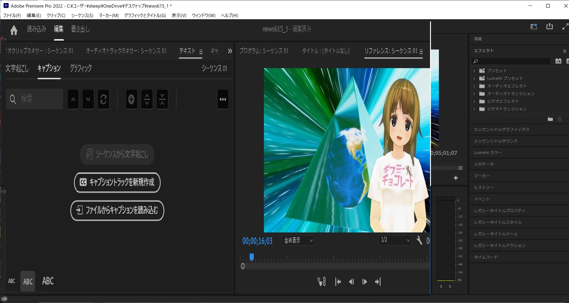
Task: Jump to previous caption search result
Action: [73, 99]
